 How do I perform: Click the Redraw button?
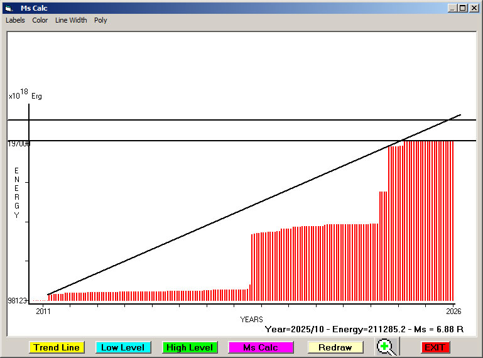pyautogui.click(x=335, y=347)
